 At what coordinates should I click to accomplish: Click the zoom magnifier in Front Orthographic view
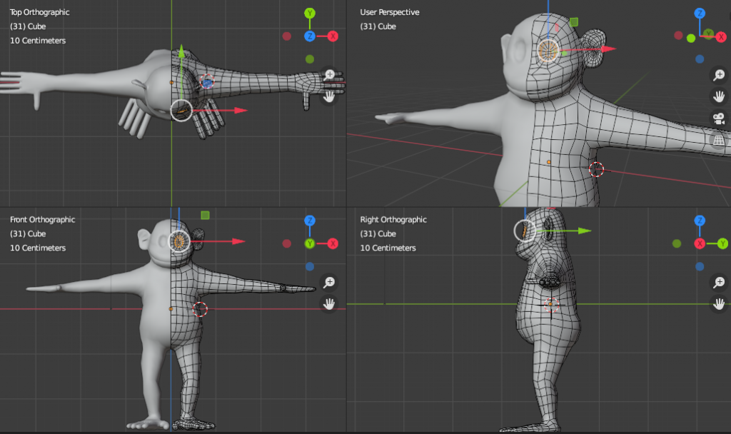coord(329,282)
